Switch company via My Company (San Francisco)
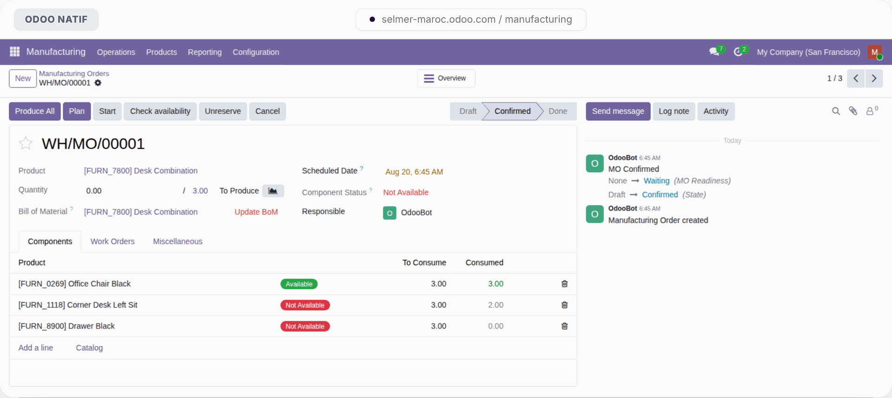The height and width of the screenshot is (398, 892). (x=808, y=52)
